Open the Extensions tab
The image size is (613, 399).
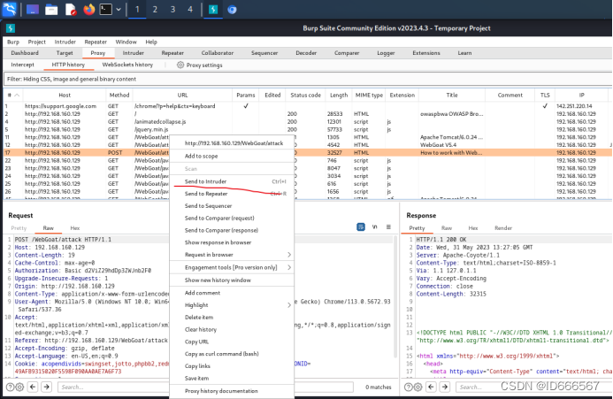(x=426, y=53)
